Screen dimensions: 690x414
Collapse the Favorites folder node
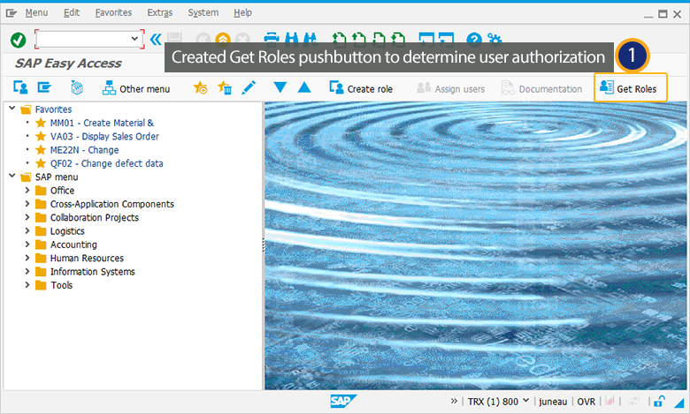[x=12, y=108]
